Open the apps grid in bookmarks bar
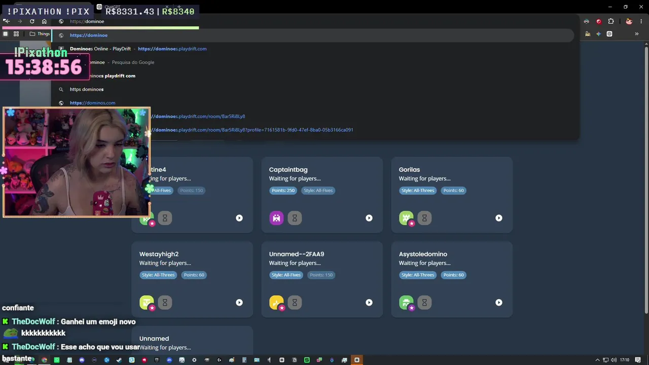649x365 pixels. [16, 34]
